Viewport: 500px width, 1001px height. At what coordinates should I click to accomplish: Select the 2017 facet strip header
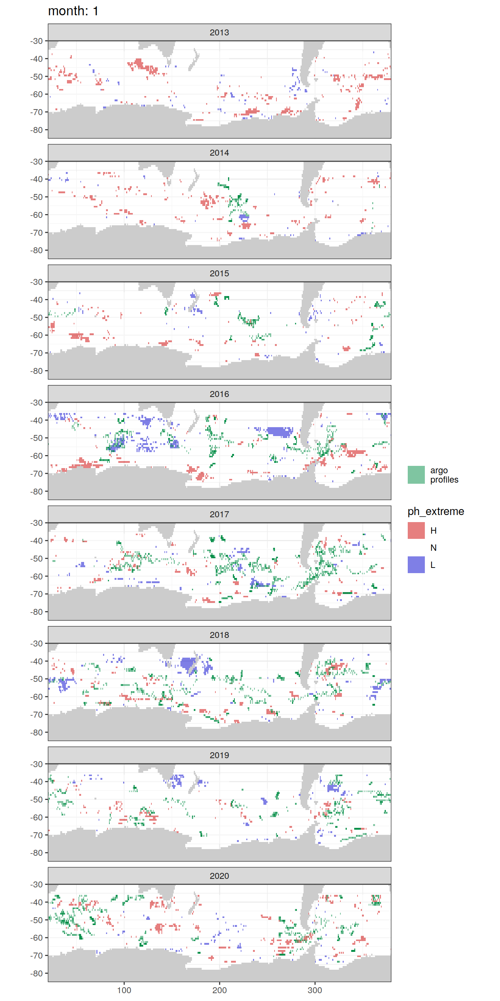219,514
